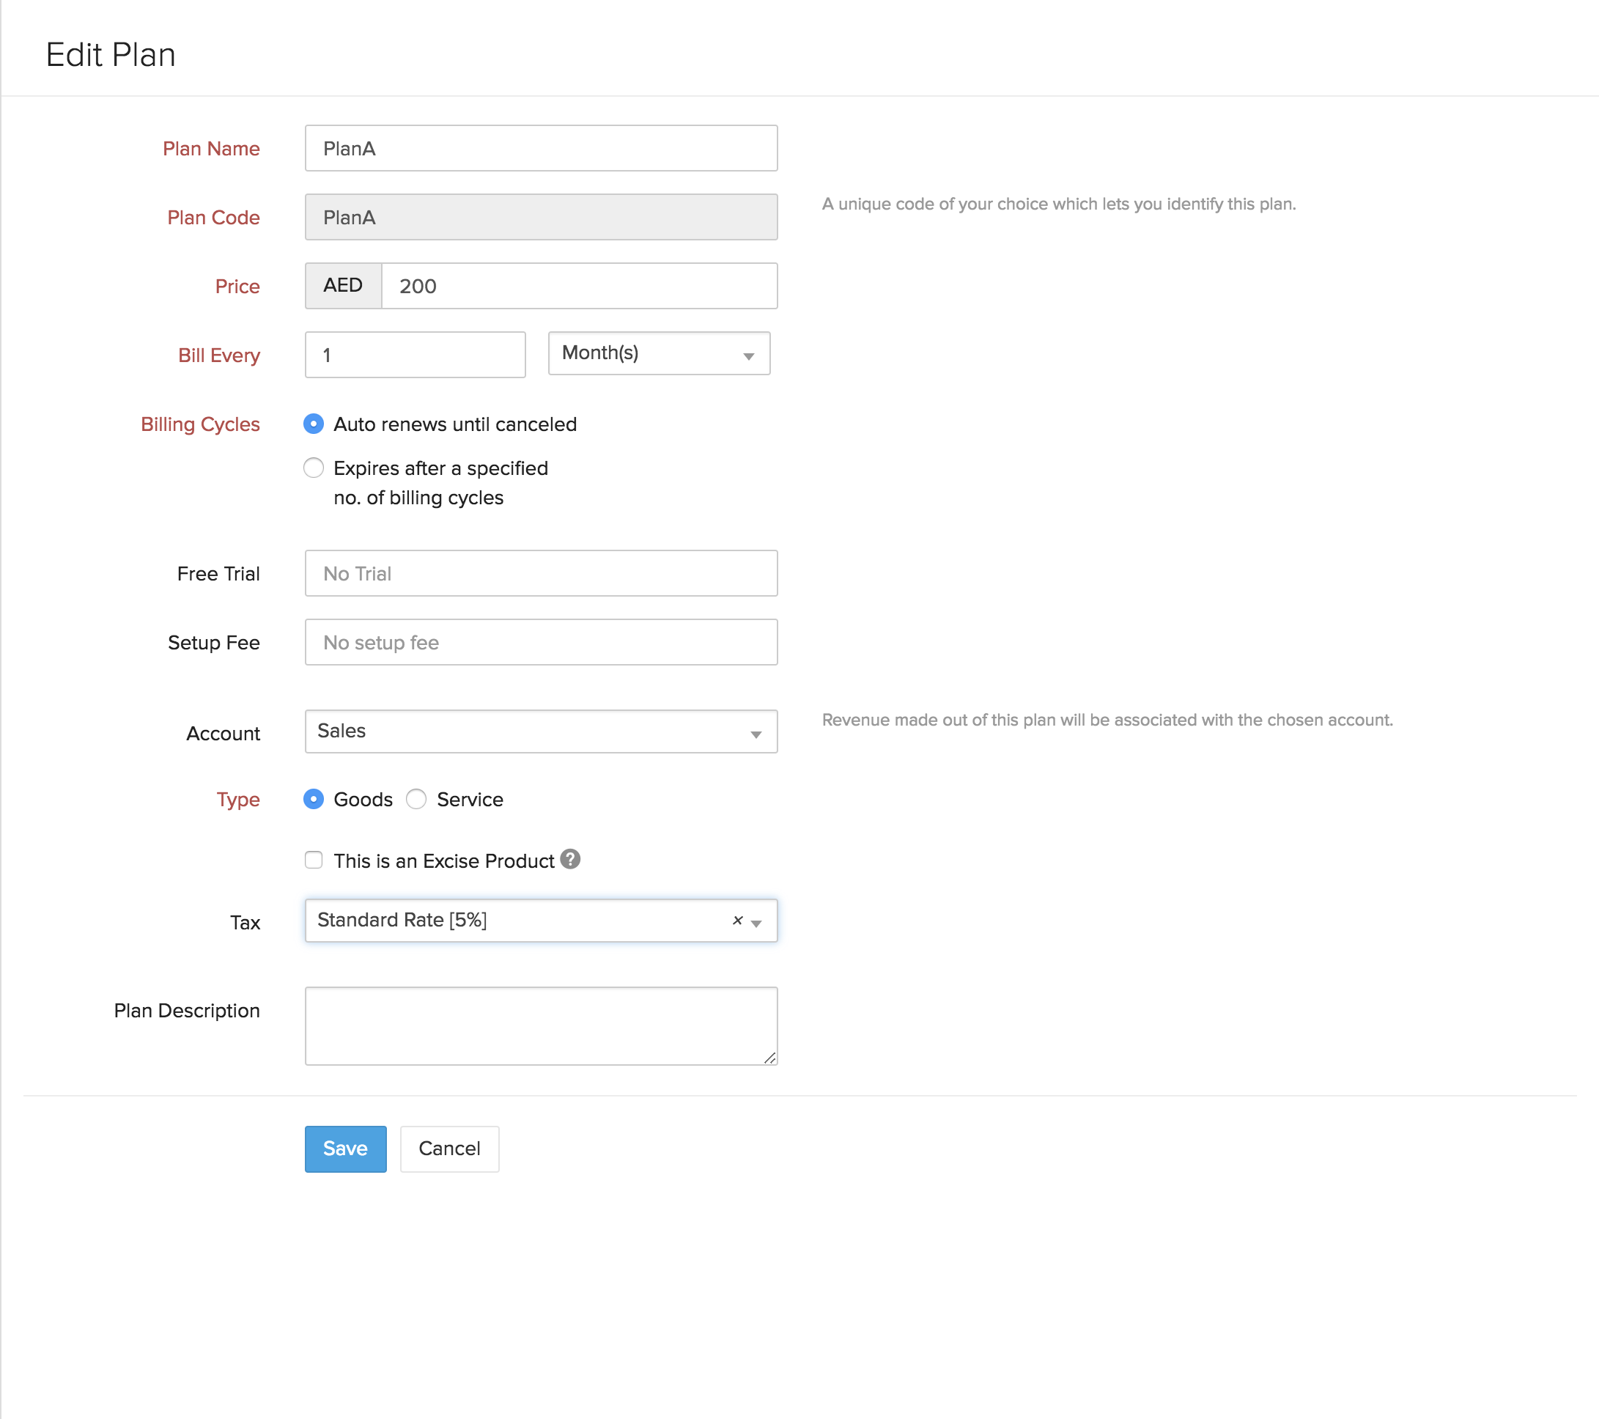Click the Excise Product help question icon
This screenshot has width=1599, height=1419.
click(570, 859)
